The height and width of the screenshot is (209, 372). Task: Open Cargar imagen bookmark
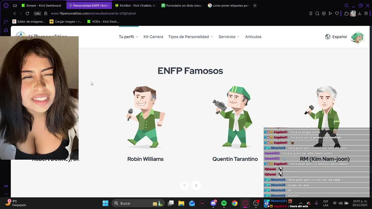[66, 21]
